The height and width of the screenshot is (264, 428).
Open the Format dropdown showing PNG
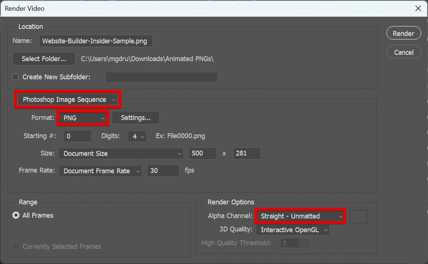pos(82,118)
